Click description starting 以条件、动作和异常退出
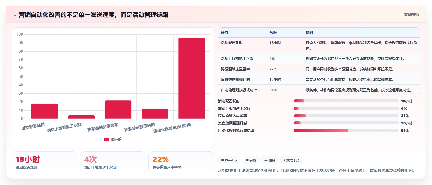Screen dimensions: 432x185 pyautogui.click(x=359, y=90)
